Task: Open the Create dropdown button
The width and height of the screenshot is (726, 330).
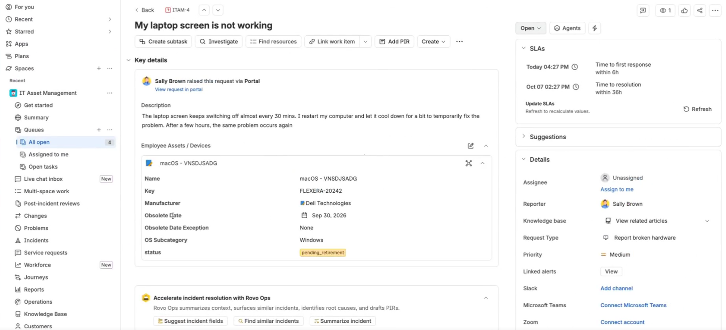Action: tap(434, 42)
